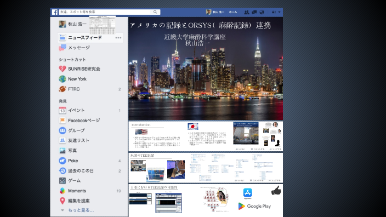Expand the account dropdown arrow in the top bar

pyautogui.click(x=279, y=12)
